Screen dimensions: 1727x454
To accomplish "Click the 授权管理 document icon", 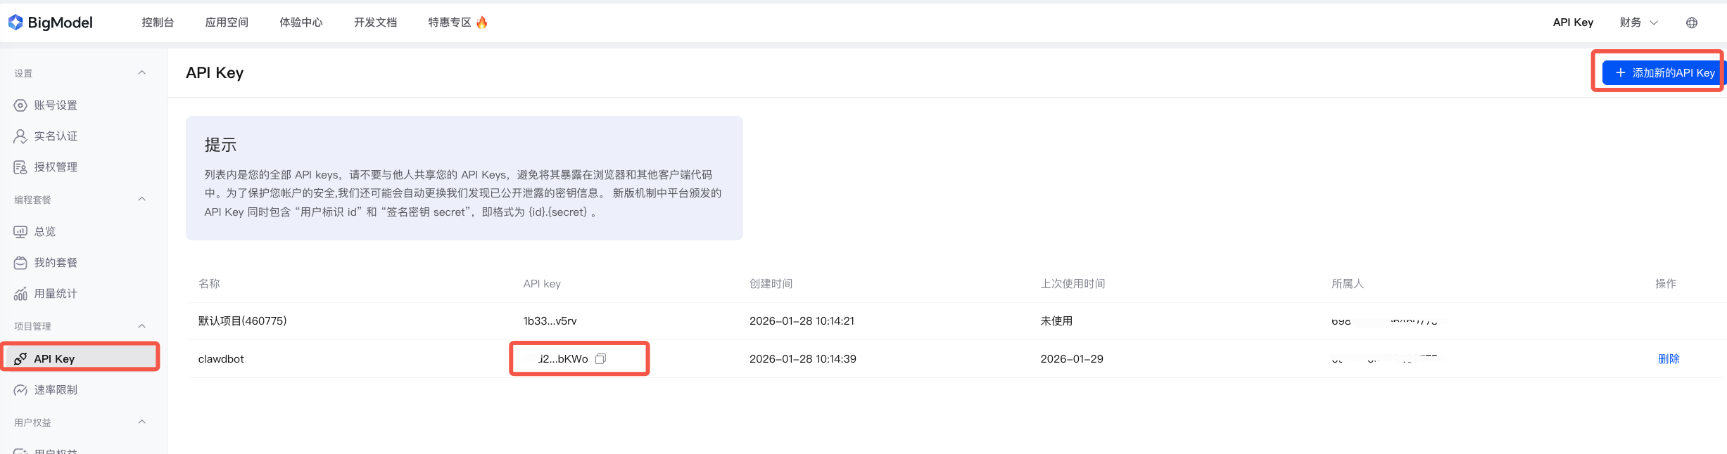I will pos(20,167).
